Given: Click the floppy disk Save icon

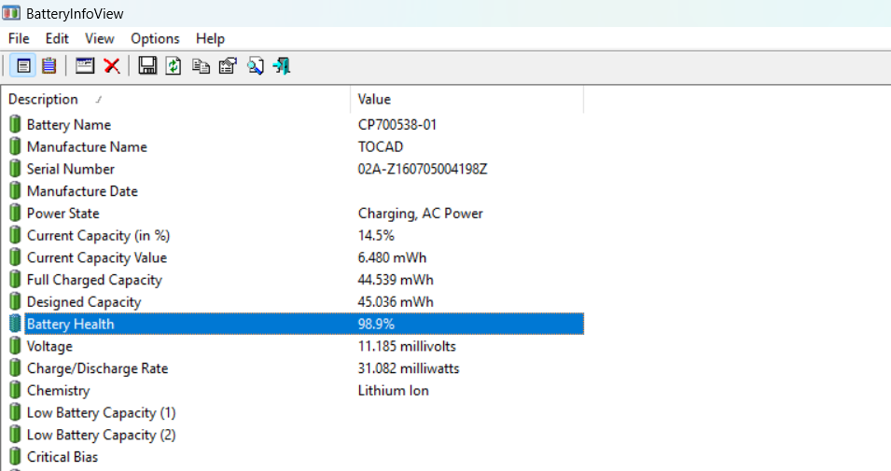Looking at the screenshot, I should [x=147, y=66].
